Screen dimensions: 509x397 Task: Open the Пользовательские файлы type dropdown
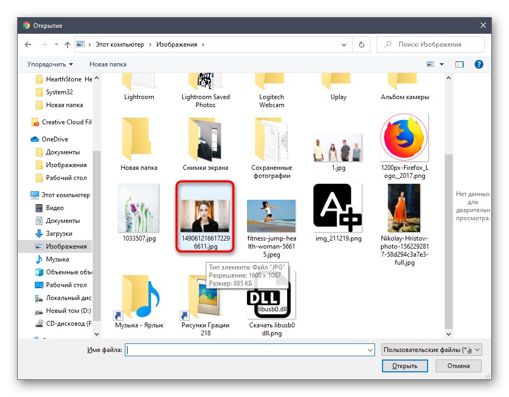tap(431, 350)
